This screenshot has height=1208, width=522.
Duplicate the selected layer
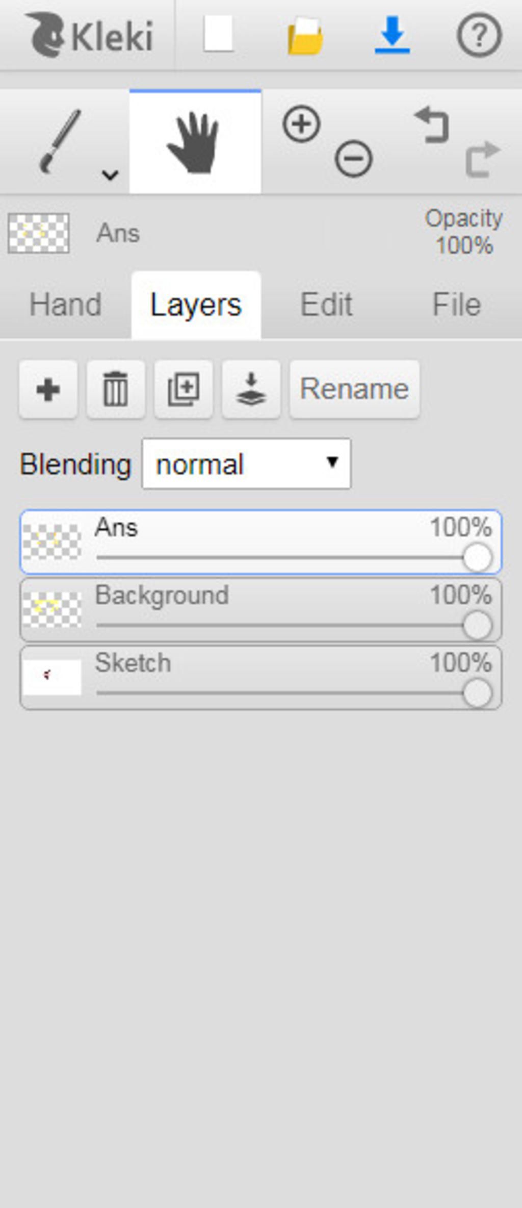[184, 389]
